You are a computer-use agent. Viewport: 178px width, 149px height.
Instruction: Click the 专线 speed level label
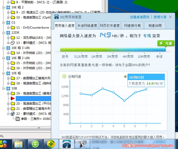click(x=159, y=57)
